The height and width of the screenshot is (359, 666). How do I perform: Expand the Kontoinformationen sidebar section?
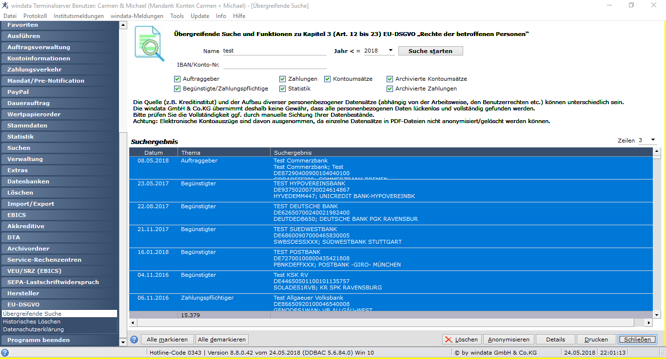59,58
